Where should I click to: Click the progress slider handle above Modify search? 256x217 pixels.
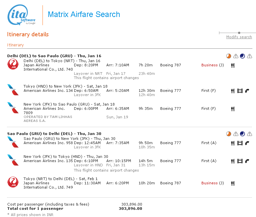point(239,33)
